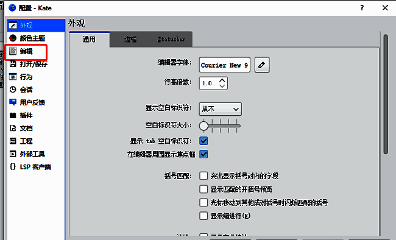
Task: Select 颜色主题 in the sidebar list
Action: (x=36, y=38)
